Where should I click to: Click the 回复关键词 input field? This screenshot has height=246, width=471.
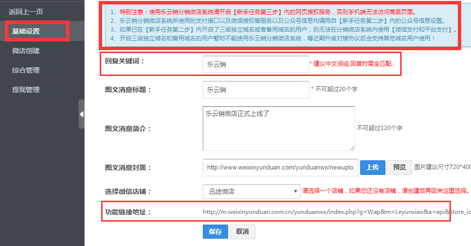[256, 64]
